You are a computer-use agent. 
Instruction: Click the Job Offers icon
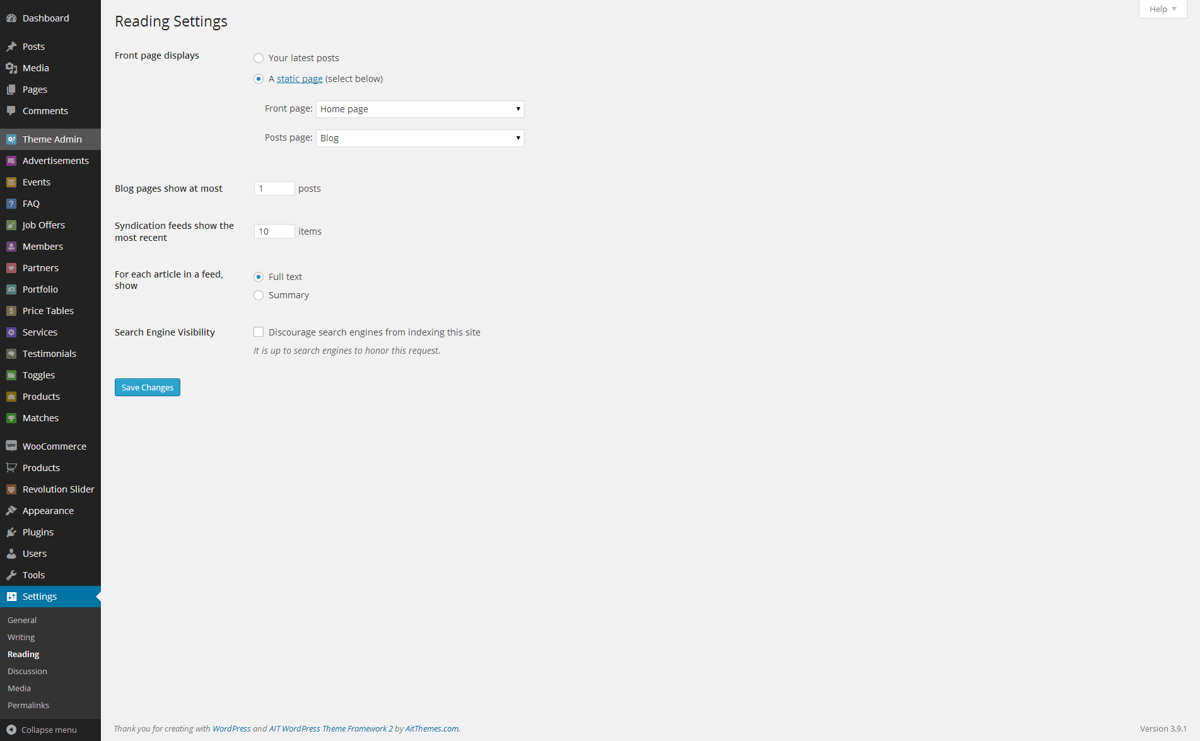pyautogui.click(x=11, y=225)
